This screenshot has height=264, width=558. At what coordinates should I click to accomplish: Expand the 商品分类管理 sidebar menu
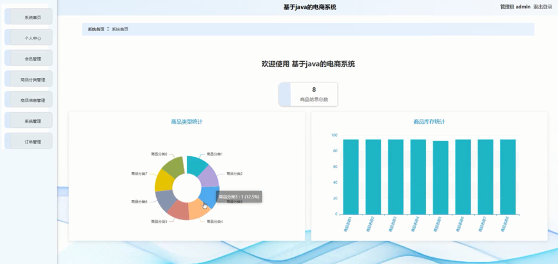point(32,79)
